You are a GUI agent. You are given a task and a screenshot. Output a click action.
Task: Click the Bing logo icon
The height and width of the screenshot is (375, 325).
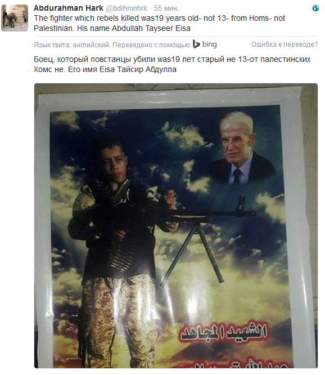click(196, 44)
